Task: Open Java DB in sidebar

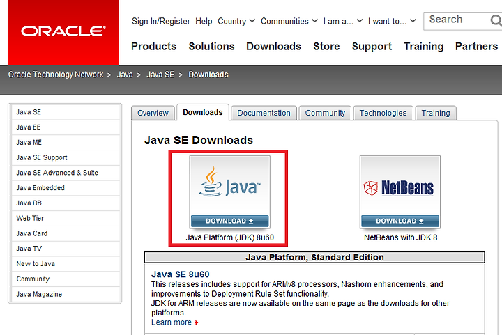Action: 66,203
